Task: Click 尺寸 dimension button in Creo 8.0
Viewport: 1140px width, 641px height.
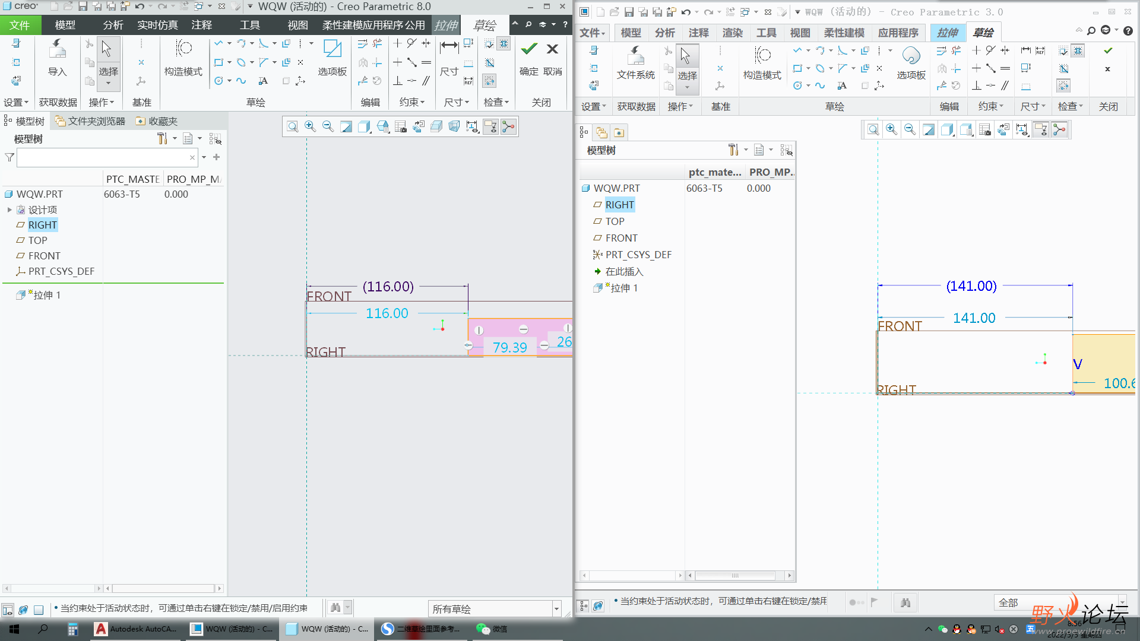Action: click(449, 58)
